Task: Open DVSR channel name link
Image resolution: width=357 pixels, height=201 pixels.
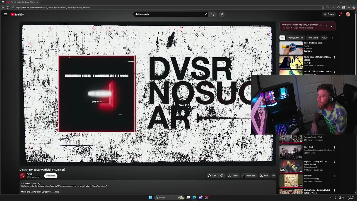Action: [x=30, y=174]
